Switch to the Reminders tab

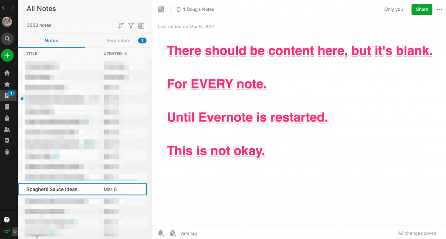click(x=118, y=41)
